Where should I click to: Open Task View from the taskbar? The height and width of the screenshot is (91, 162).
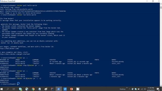click(x=14, y=89)
